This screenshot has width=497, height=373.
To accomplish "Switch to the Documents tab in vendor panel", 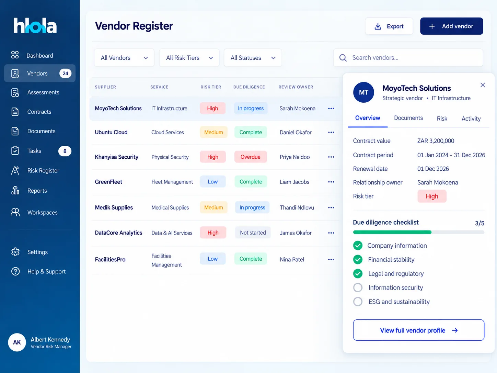I will coord(408,118).
